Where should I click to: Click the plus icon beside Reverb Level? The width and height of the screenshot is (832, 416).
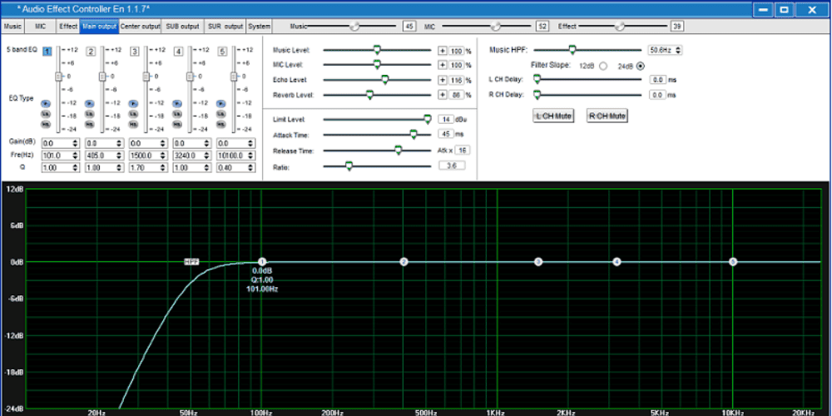pos(442,95)
